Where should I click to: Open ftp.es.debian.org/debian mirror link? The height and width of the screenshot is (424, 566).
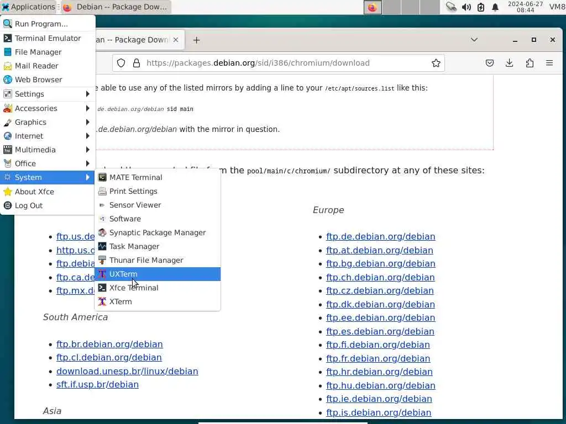380,331
